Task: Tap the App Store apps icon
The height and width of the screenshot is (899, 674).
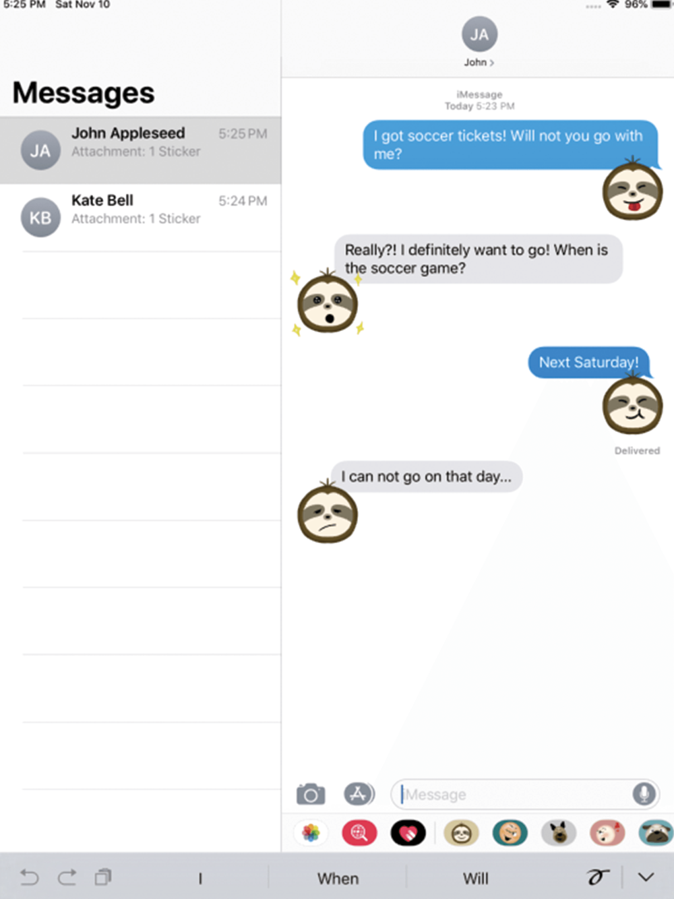Action: coord(359,794)
